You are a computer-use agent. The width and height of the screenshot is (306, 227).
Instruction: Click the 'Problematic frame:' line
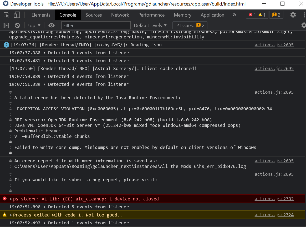35,131
